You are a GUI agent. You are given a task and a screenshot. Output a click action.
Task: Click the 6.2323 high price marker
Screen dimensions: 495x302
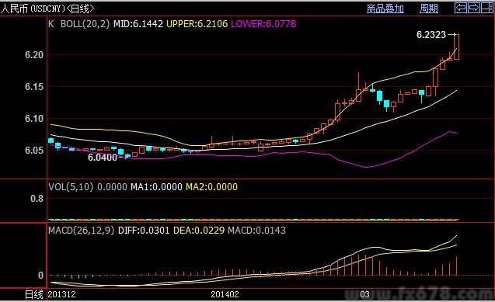(x=431, y=35)
